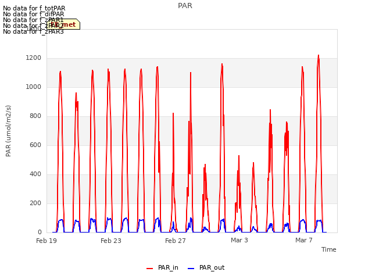Click the Time x-axis label
372x279 pixels.
(x=329, y=249)
